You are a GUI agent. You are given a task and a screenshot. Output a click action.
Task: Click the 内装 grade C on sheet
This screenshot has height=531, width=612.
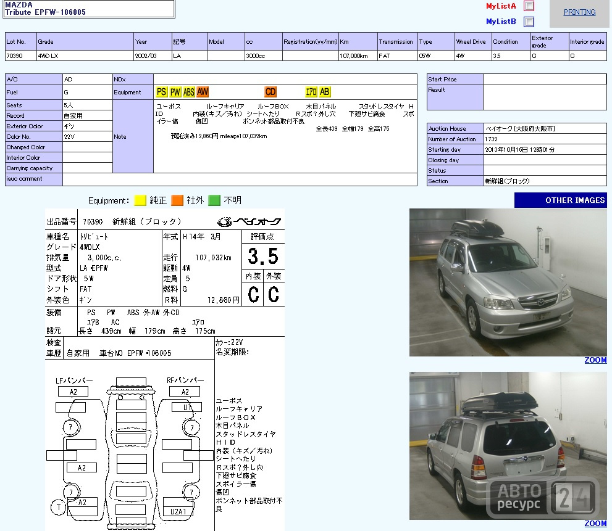click(253, 294)
